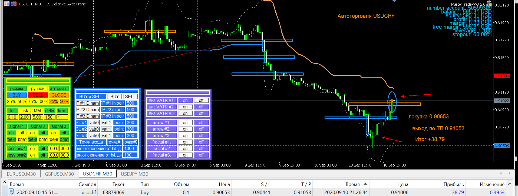
Task: Switch to the EURUSD,M30 chart tab
Action: click(x=21, y=174)
